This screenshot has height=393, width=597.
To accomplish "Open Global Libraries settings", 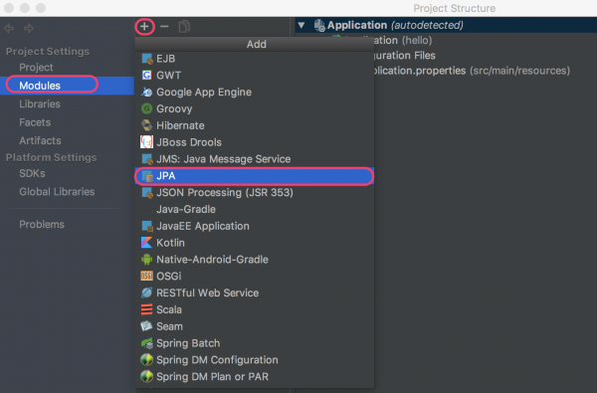I will [57, 192].
